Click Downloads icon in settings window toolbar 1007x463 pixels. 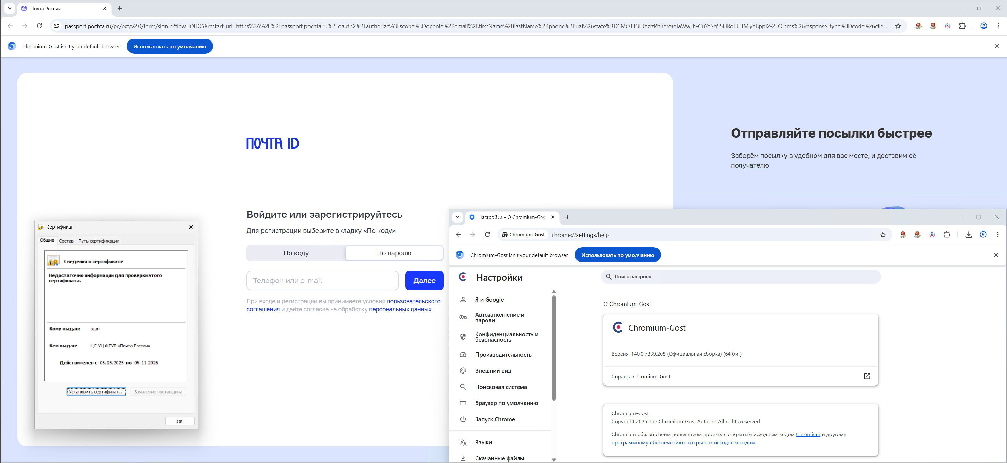click(968, 235)
